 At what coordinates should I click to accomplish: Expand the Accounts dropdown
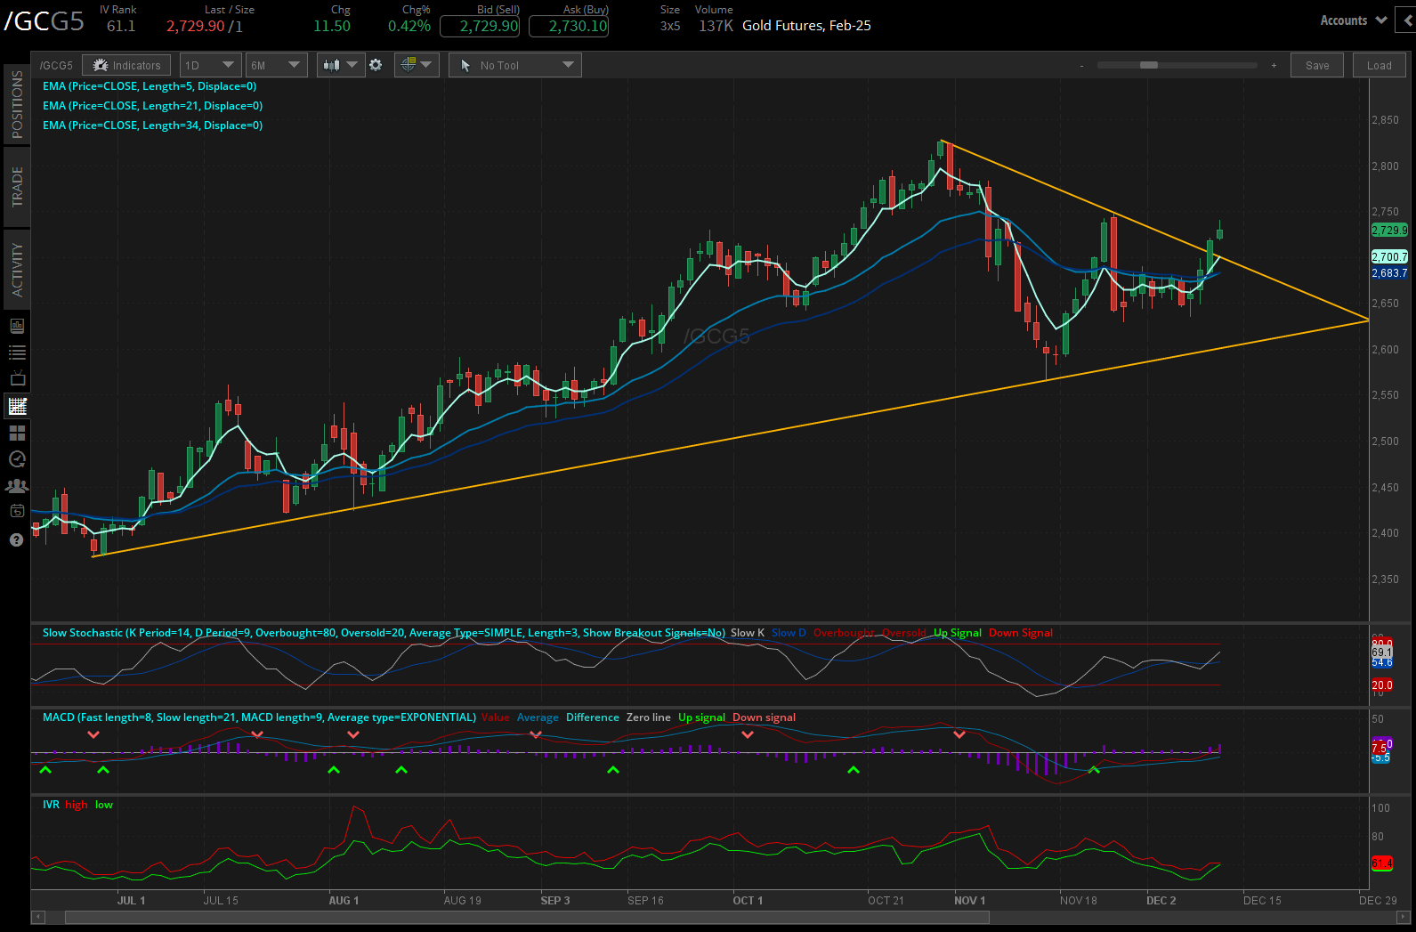pos(1353,20)
